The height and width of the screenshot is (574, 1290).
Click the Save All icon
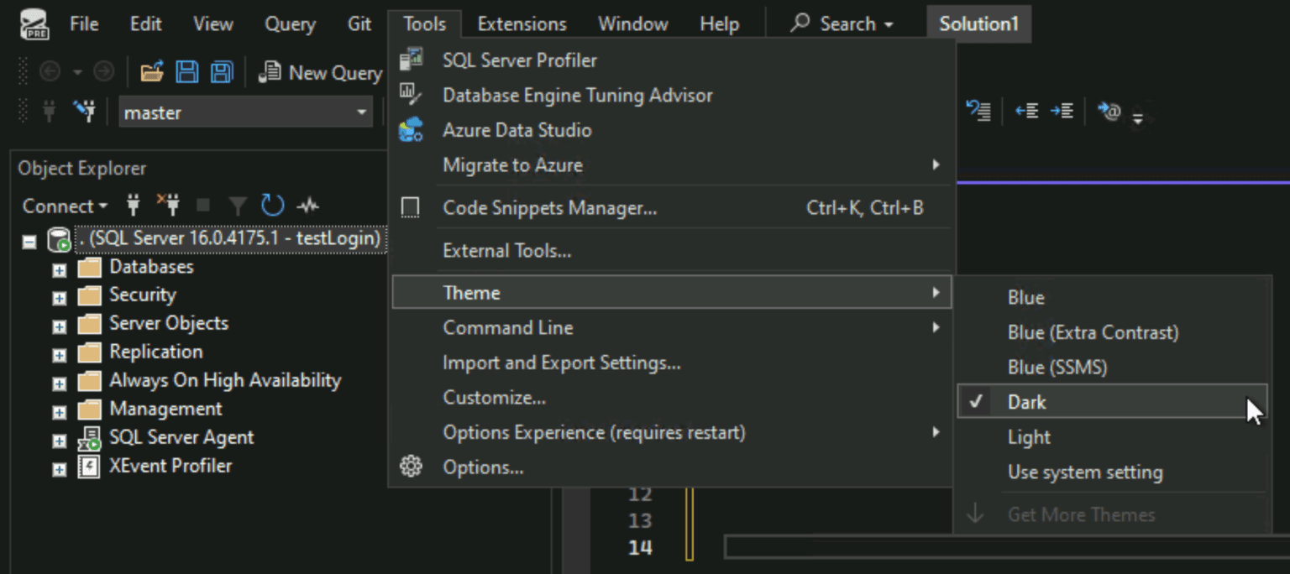[220, 73]
